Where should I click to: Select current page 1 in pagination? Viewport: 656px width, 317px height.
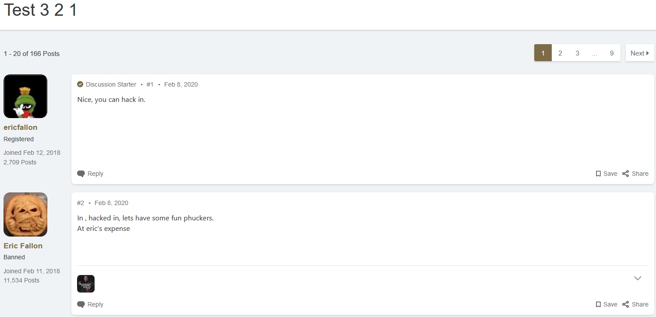[543, 53]
